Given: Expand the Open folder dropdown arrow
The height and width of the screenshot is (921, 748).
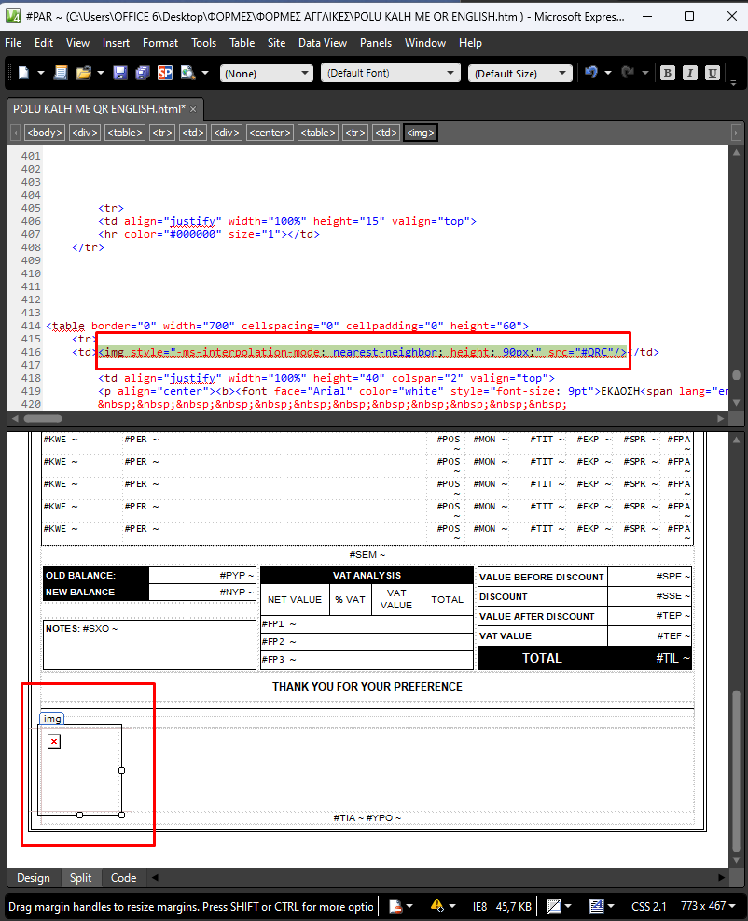Looking at the screenshot, I should 101,73.
